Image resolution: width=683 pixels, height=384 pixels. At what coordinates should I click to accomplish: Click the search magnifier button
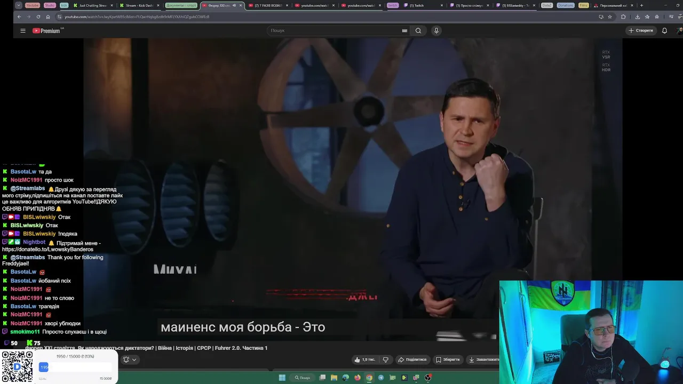[418, 30]
